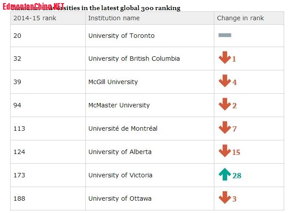Image resolution: width=289 pixels, height=213 pixels.
Task: Click the University of Alberta name
Action: tap(120, 152)
